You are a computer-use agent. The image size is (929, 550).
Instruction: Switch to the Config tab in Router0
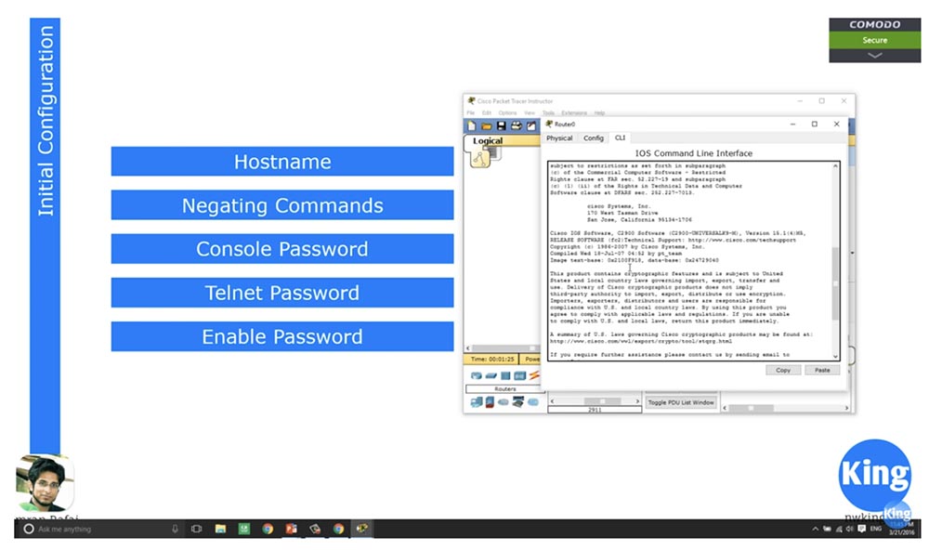coord(593,138)
